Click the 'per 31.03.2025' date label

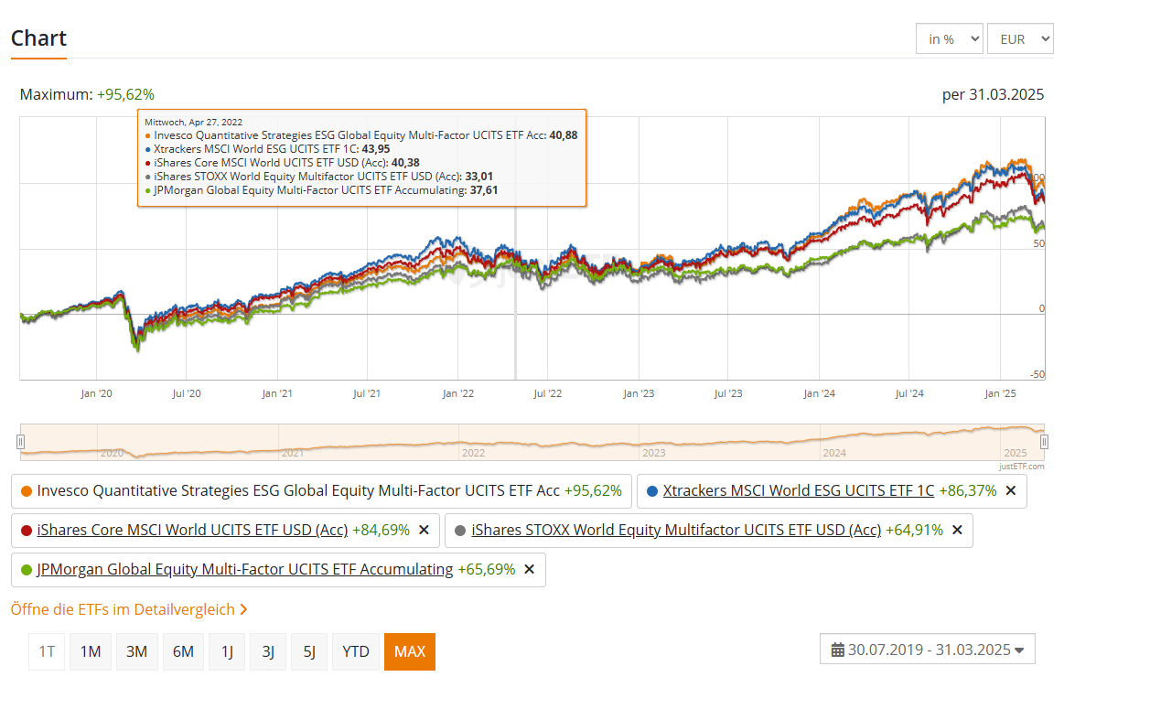coord(993,94)
